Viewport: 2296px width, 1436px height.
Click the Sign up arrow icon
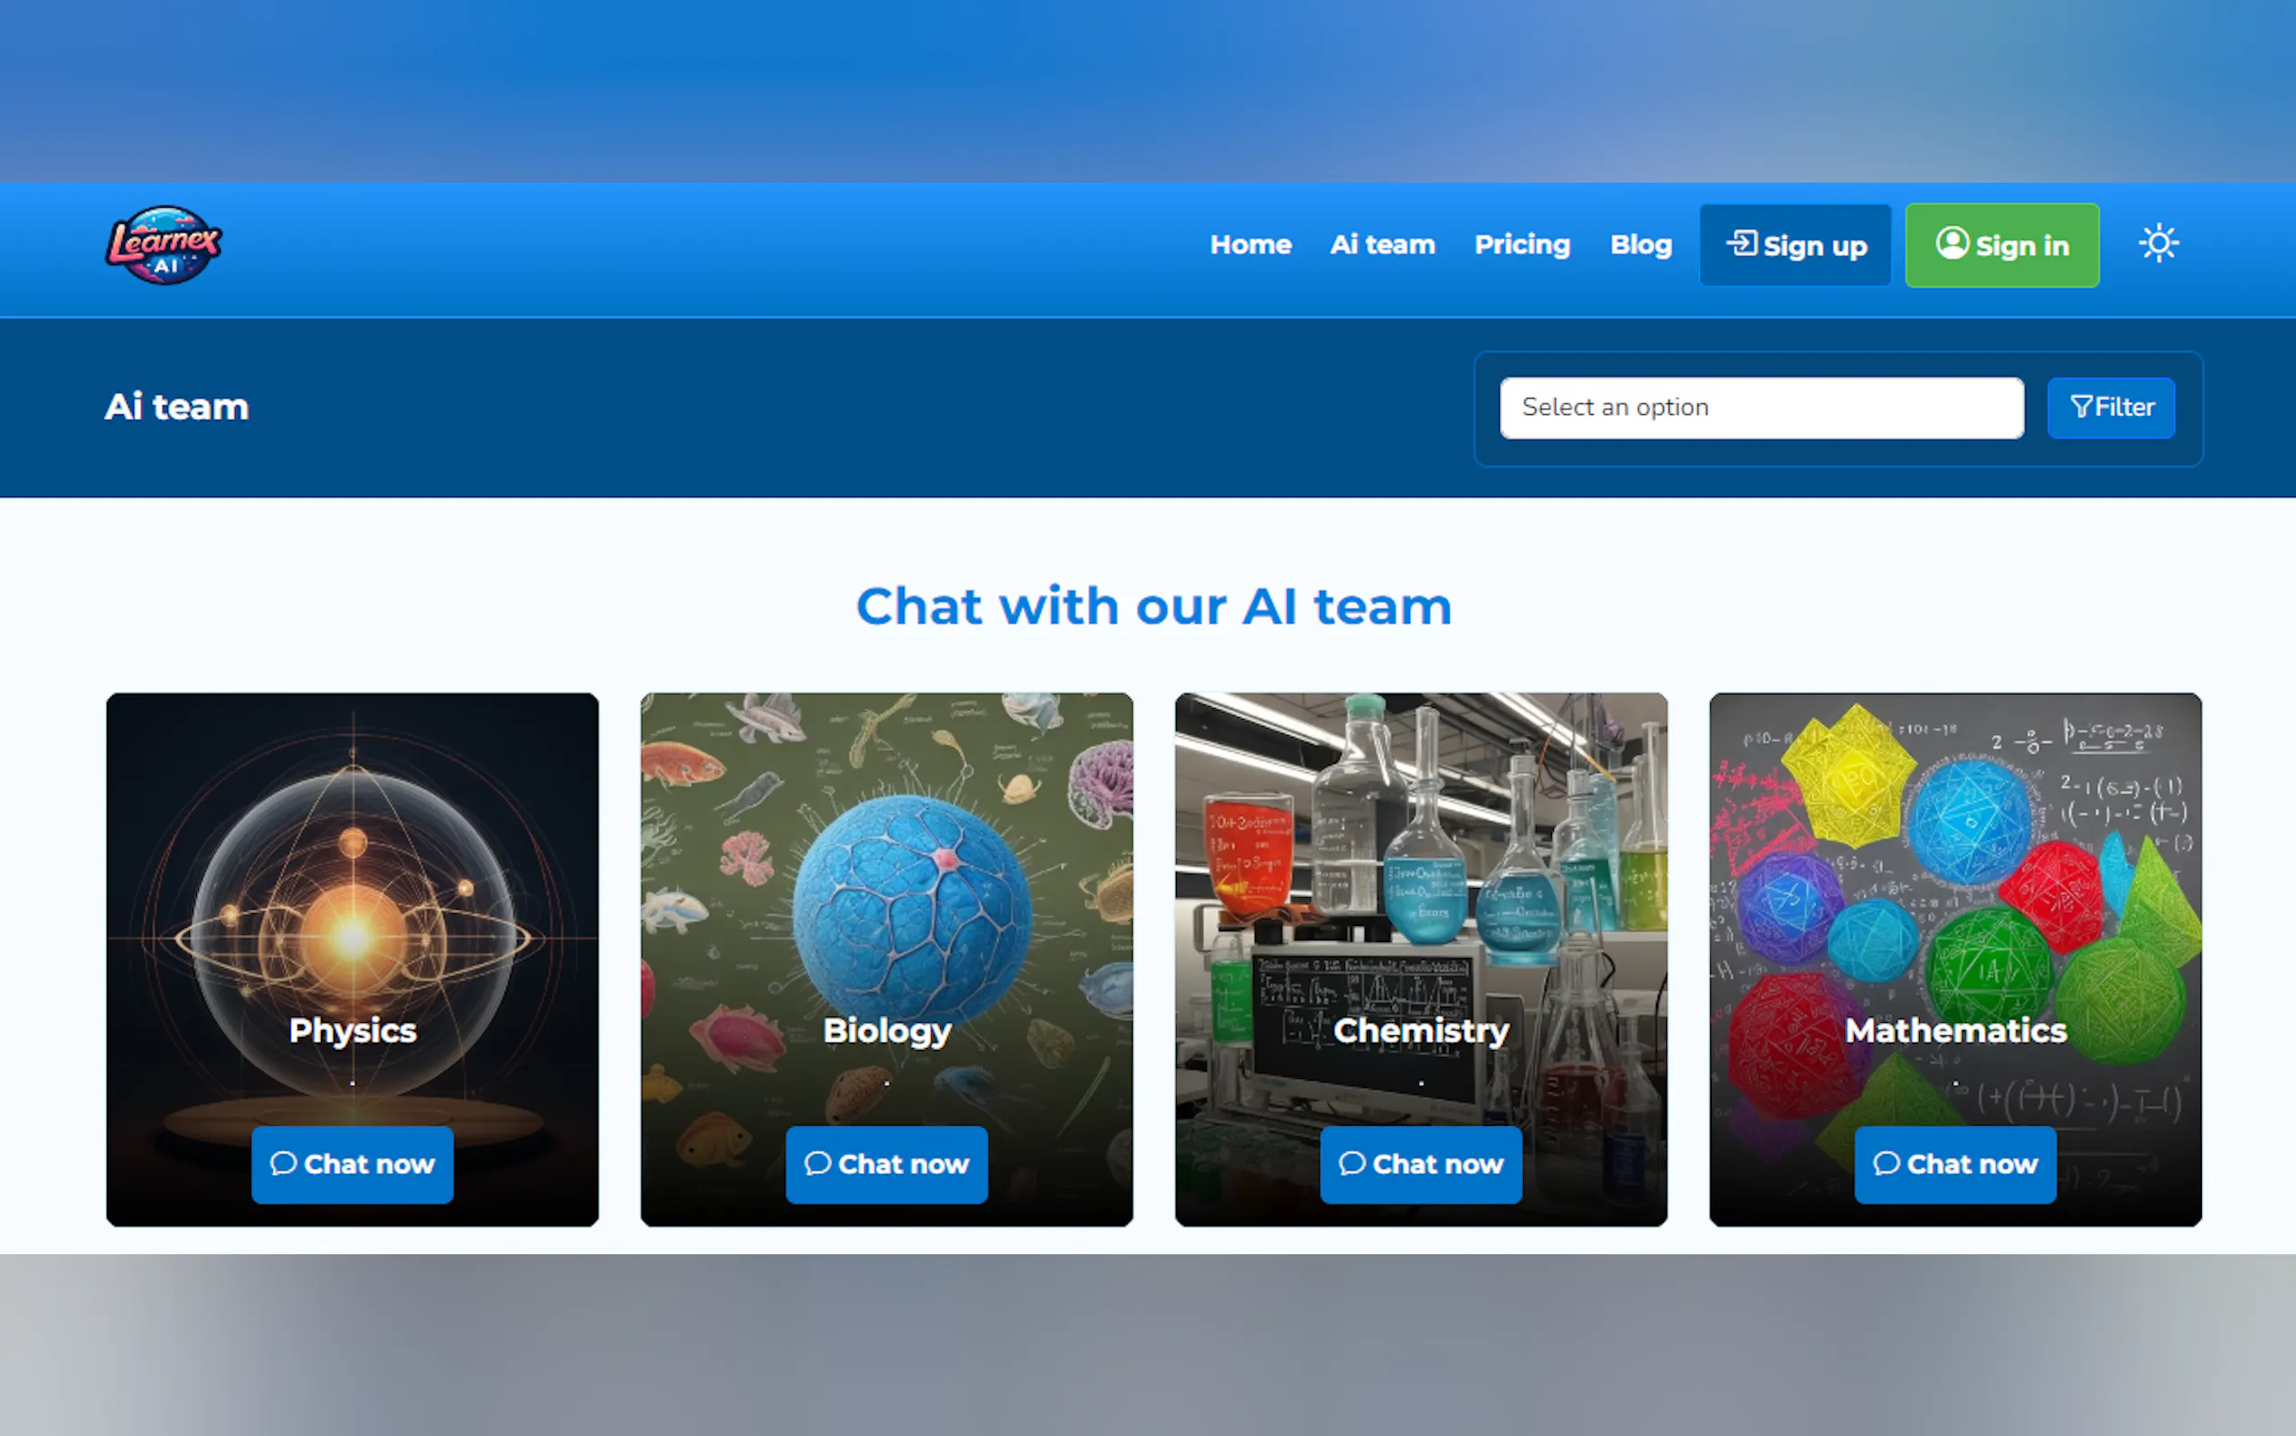(x=1741, y=243)
